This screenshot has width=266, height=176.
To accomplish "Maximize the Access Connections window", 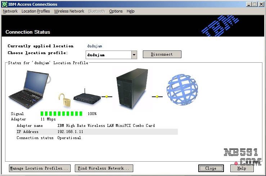I will pos(254,4).
